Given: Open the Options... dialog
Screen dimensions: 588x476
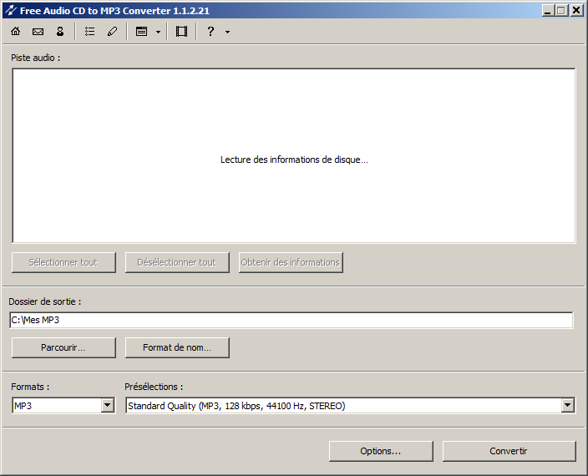Looking at the screenshot, I should pos(381,451).
